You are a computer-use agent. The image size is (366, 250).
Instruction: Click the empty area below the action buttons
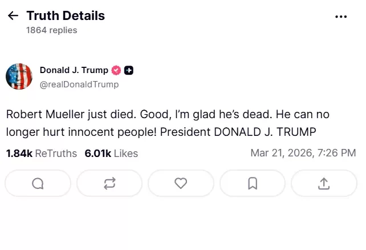point(182,225)
